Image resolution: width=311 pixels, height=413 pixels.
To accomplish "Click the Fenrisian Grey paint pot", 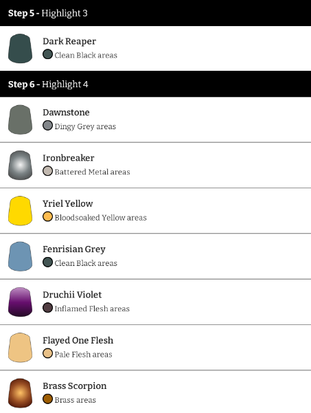I will (21, 256).
